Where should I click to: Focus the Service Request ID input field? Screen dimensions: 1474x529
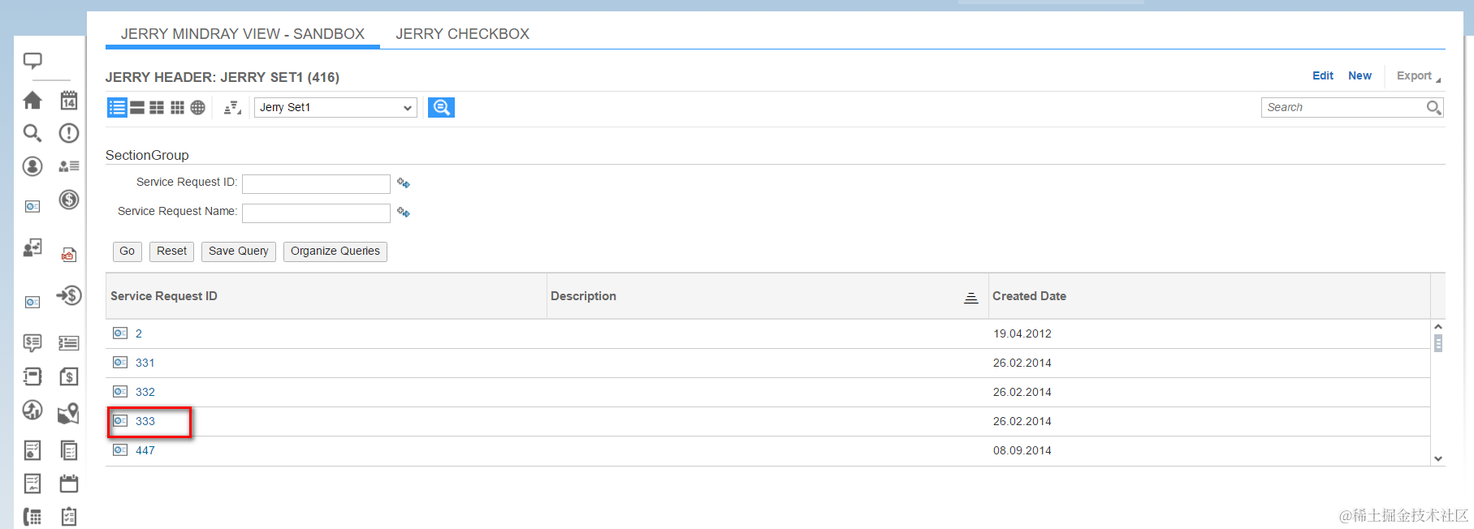(316, 184)
